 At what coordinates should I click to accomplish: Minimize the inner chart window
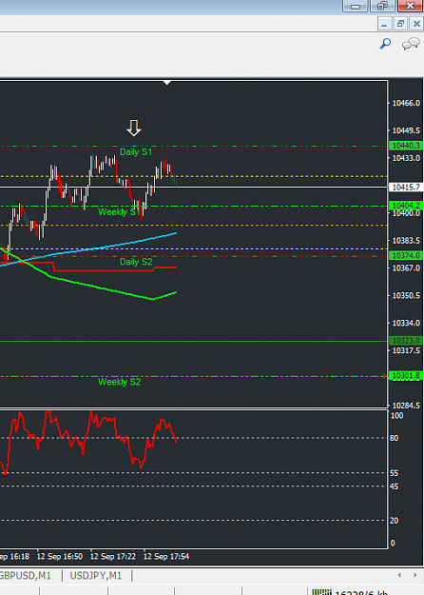[384, 24]
